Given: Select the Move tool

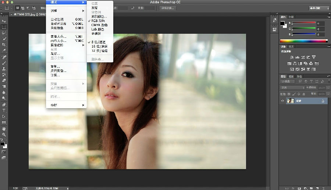Looking at the screenshot, I should (x=4, y=21).
